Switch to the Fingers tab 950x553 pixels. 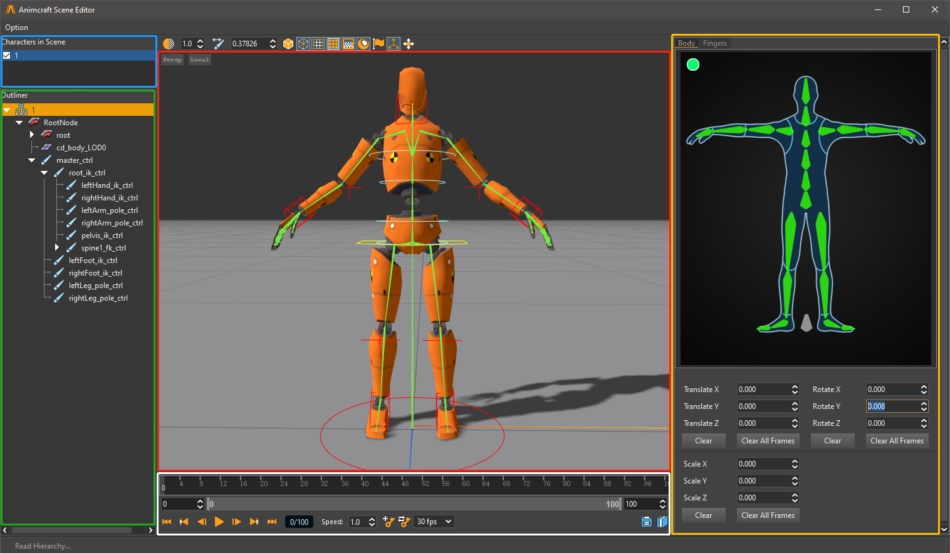(714, 43)
